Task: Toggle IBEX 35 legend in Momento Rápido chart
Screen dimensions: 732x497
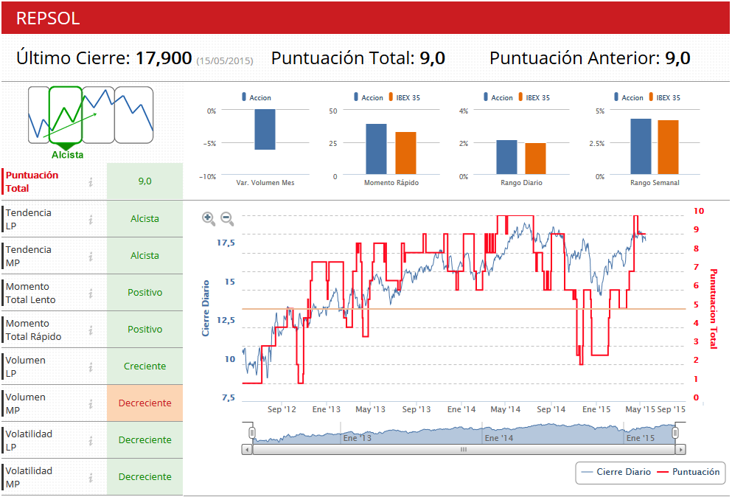Action: point(404,97)
